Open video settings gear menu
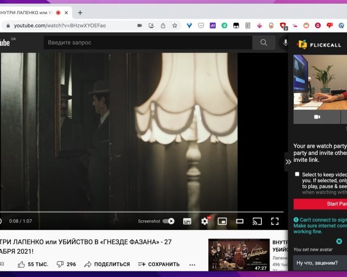The image size is (347, 277). (205, 221)
